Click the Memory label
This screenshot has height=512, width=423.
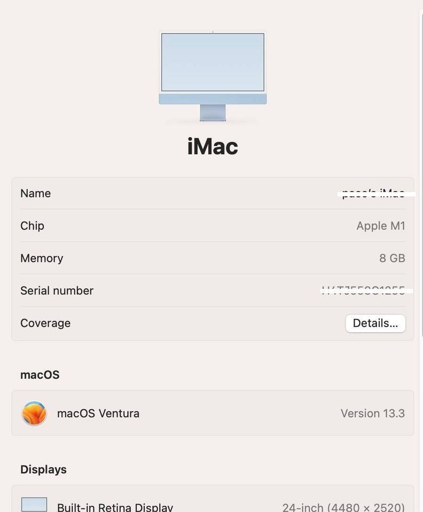(x=42, y=258)
